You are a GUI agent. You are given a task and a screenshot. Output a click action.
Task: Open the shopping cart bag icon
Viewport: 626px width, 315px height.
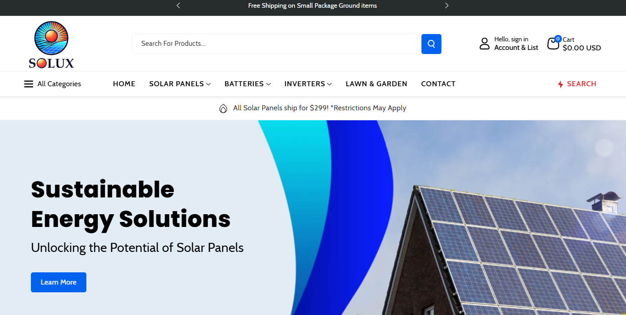[x=553, y=44]
